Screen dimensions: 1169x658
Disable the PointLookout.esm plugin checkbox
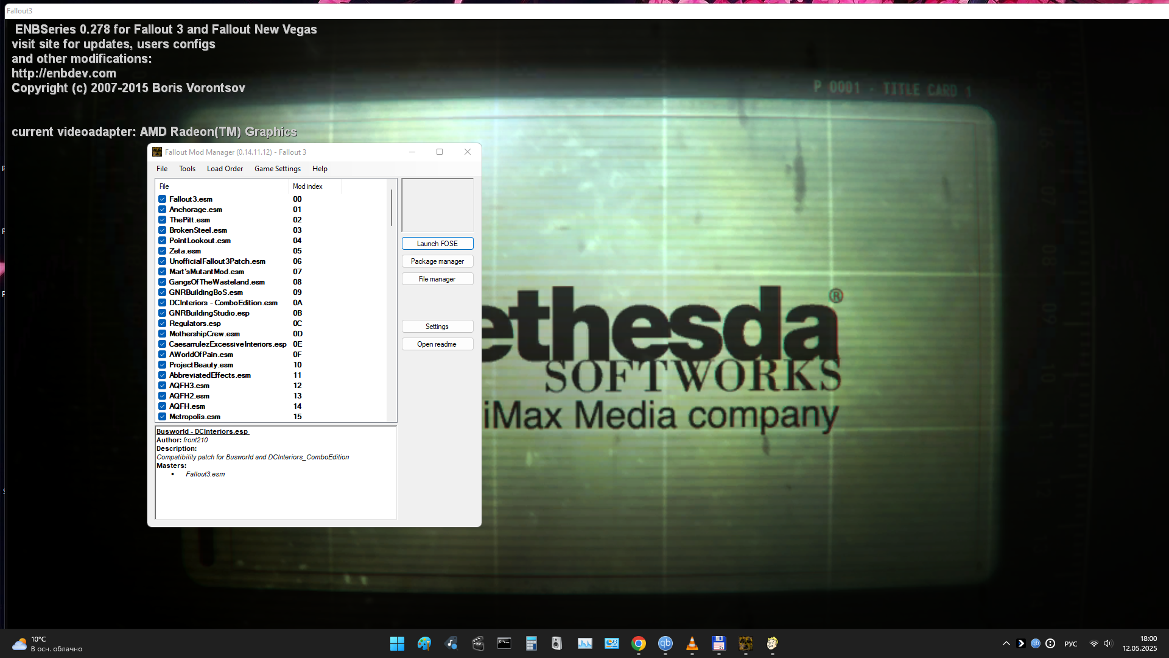pyautogui.click(x=163, y=241)
